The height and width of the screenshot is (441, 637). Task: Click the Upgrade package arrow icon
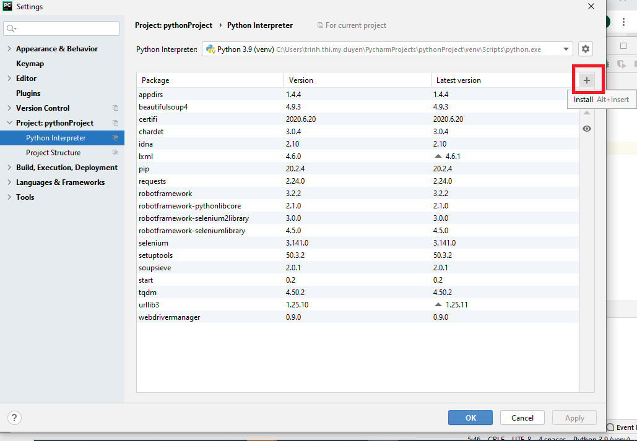587,113
